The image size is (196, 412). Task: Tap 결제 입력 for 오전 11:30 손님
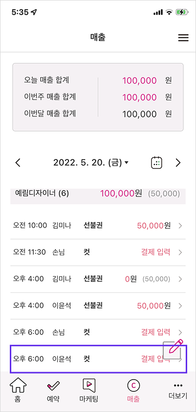pyautogui.click(x=156, y=252)
